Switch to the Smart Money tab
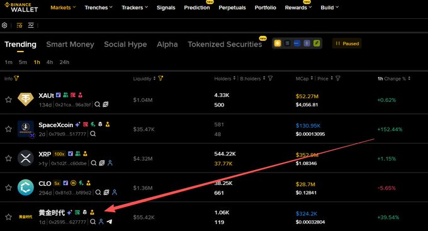The image size is (428, 231). click(70, 44)
